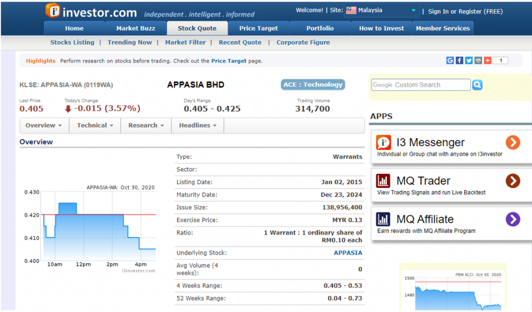Screen dimensions: 532x312
Task: Expand the Technical dropdown menu
Action: [x=95, y=126]
